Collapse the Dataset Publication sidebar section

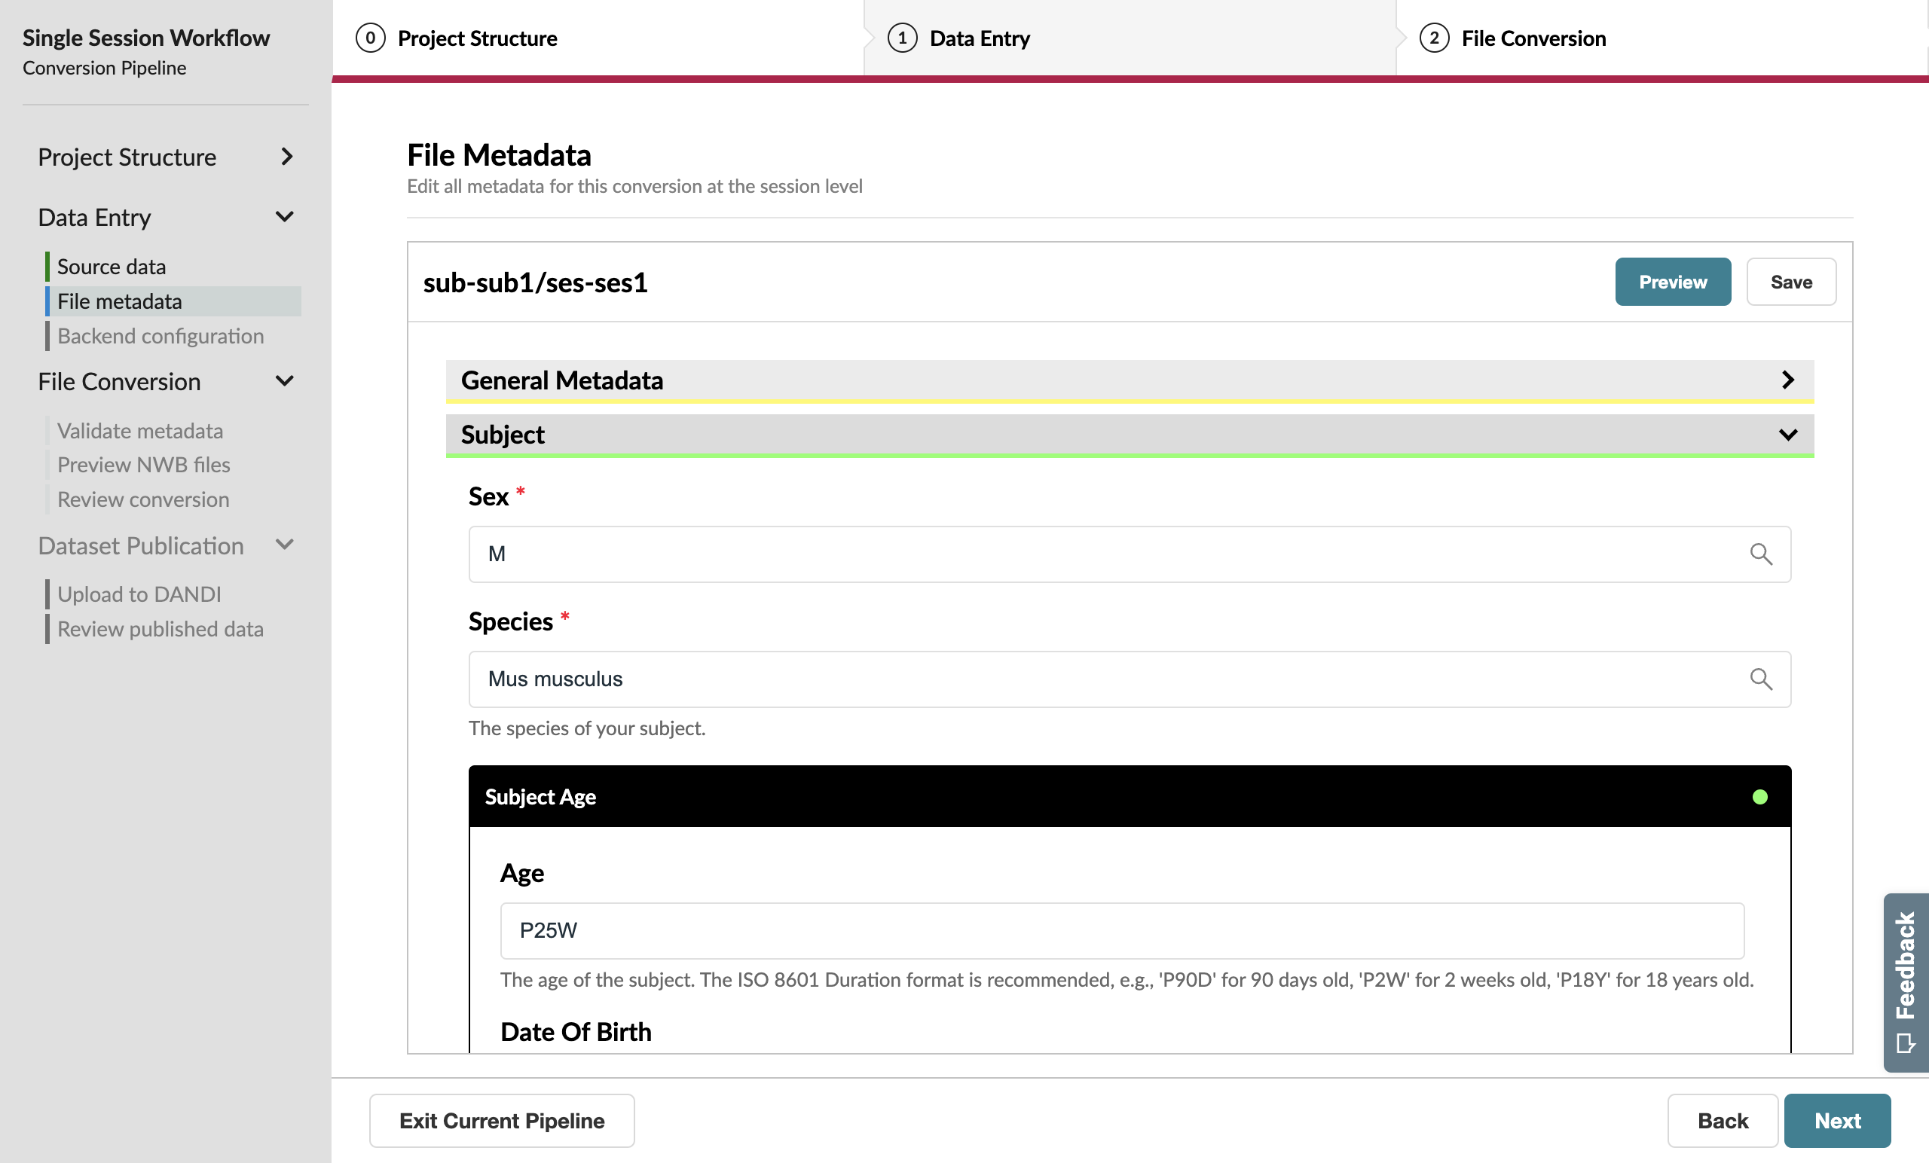[166, 545]
